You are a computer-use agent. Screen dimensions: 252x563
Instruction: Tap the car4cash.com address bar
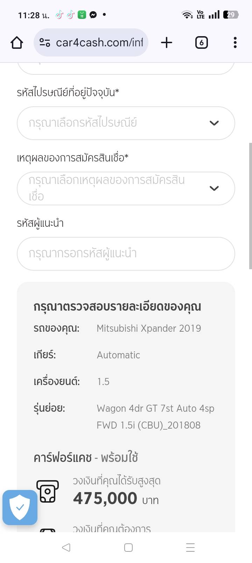99,43
